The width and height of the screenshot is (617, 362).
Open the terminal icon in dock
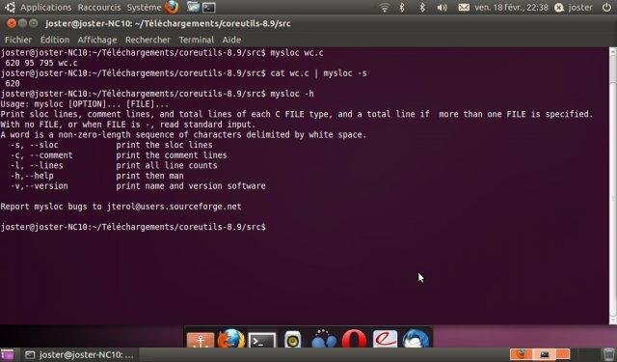click(261, 341)
